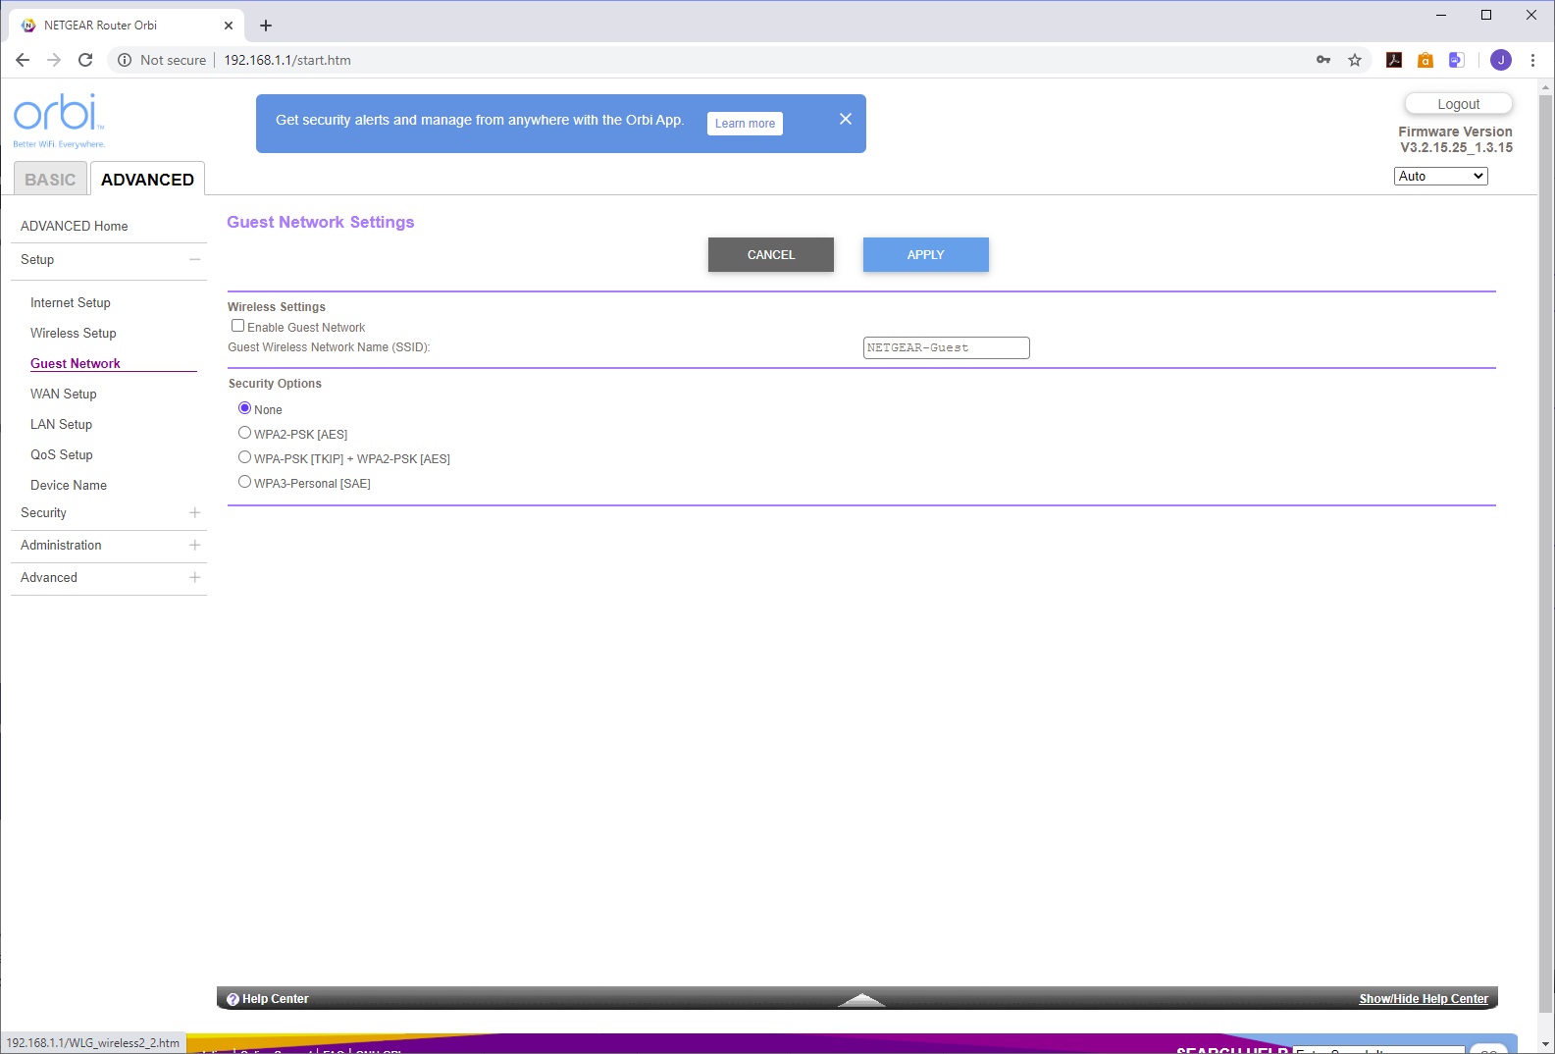Enable the Guest Network checkbox
Image resolution: width=1555 pixels, height=1054 pixels.
pos(237,326)
